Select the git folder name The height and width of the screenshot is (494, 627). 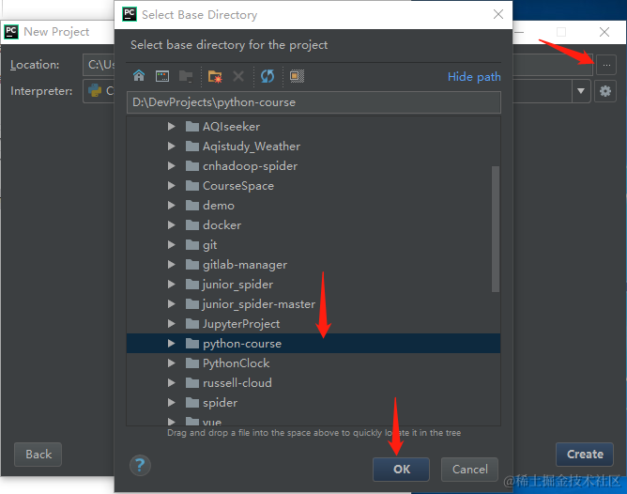(210, 245)
